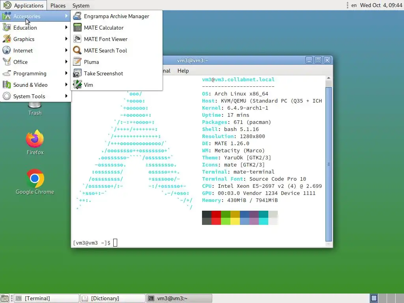Screen dimensions: 404x303
Task: Click the Programming category icon
Action: tap(7, 73)
